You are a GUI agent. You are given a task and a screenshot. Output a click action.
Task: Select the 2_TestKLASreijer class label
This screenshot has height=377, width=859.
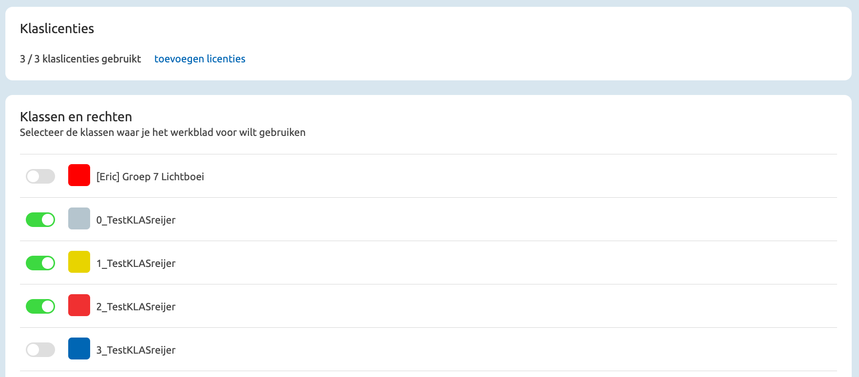(x=136, y=307)
